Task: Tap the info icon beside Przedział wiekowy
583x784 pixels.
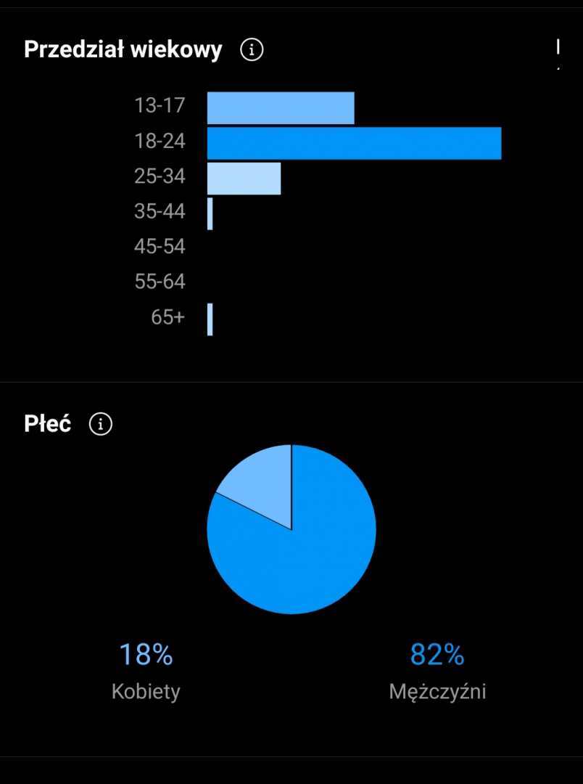Action: point(252,50)
